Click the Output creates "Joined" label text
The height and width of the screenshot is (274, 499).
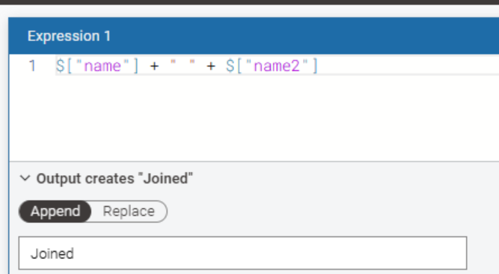tap(114, 178)
